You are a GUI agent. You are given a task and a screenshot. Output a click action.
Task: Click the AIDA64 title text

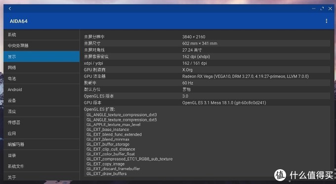click(19, 21)
